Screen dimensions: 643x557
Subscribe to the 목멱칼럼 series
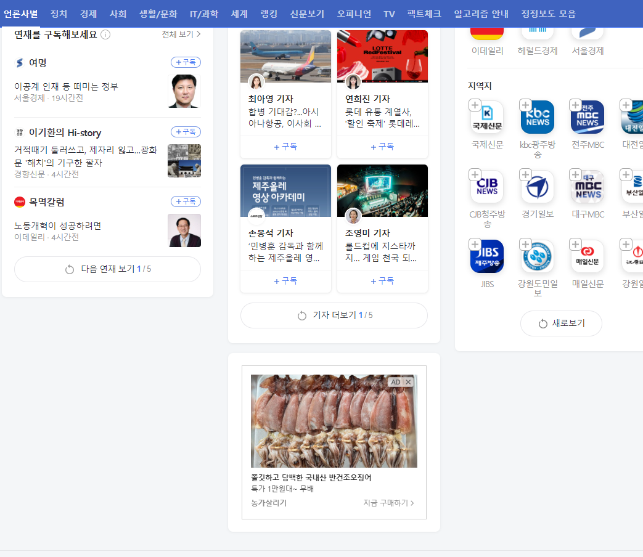pos(186,201)
